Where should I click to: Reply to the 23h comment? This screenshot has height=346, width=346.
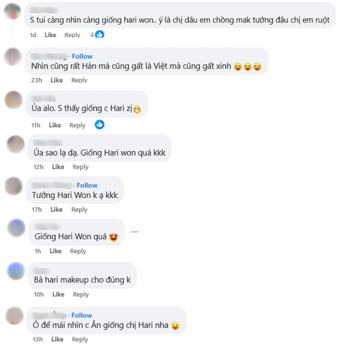(x=79, y=80)
